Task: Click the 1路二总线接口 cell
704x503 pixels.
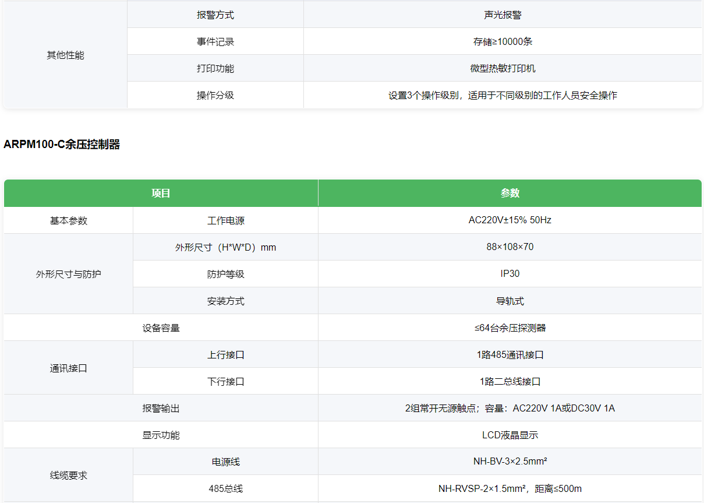Action: click(x=510, y=381)
